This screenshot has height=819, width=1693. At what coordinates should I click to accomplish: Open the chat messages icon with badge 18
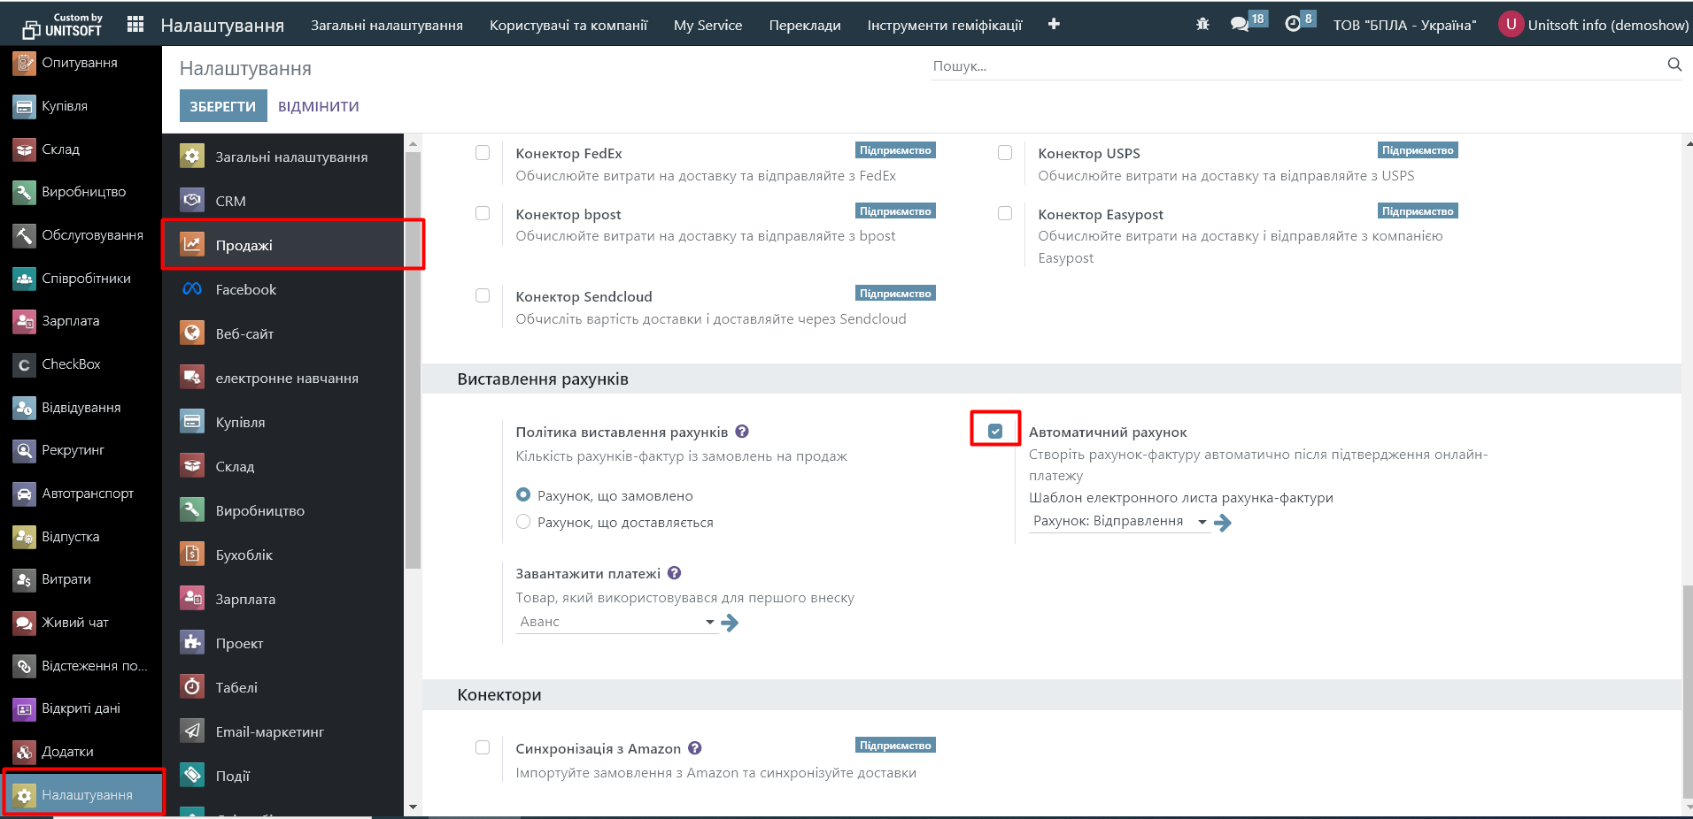pos(1240,25)
